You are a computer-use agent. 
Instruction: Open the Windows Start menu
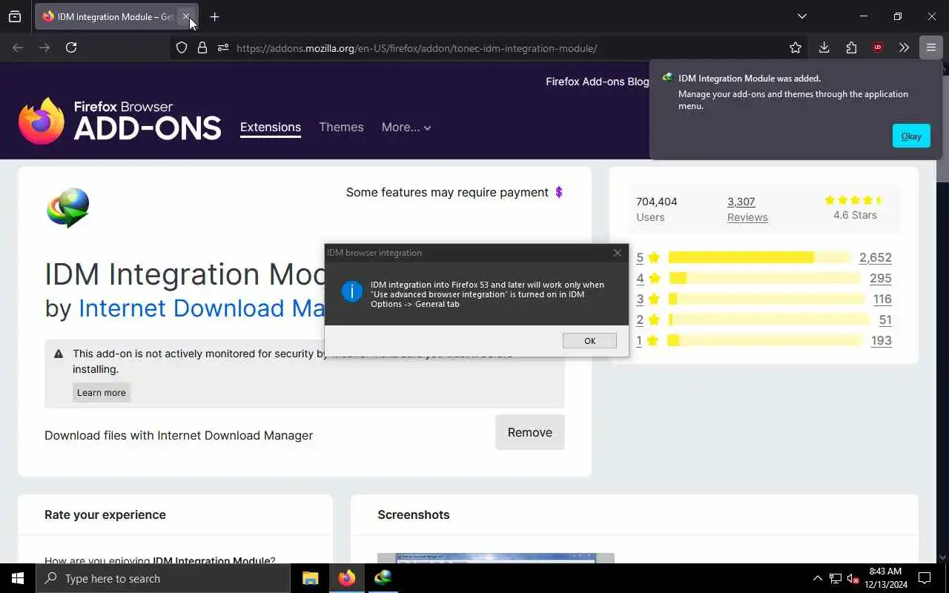click(18, 578)
